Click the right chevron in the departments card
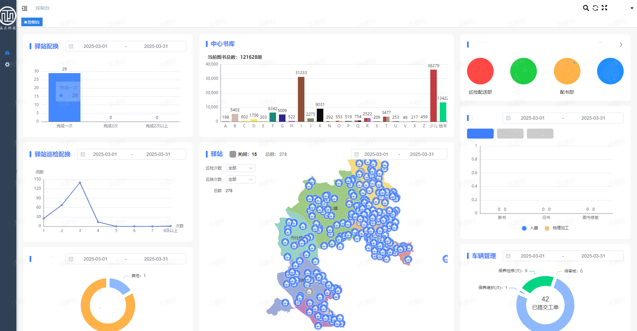The width and height of the screenshot is (637, 331). click(x=621, y=45)
